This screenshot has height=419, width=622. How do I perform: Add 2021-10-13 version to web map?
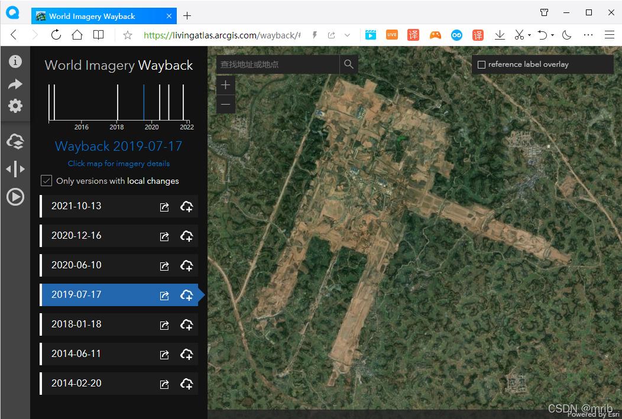click(x=186, y=206)
